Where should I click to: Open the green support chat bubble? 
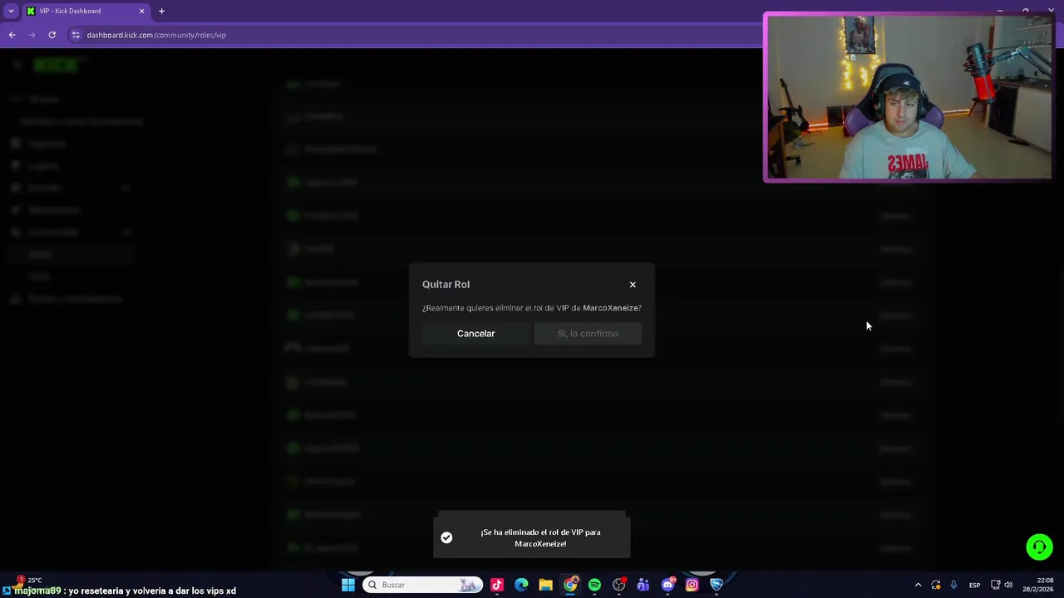coord(1039,547)
